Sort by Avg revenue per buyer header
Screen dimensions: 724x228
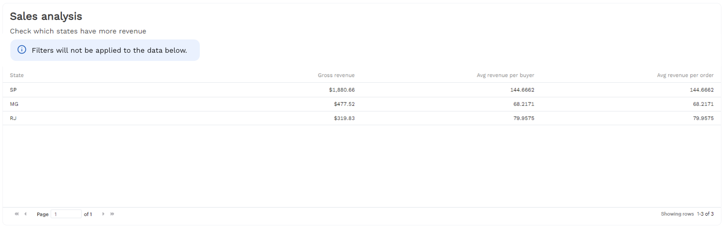pos(505,75)
